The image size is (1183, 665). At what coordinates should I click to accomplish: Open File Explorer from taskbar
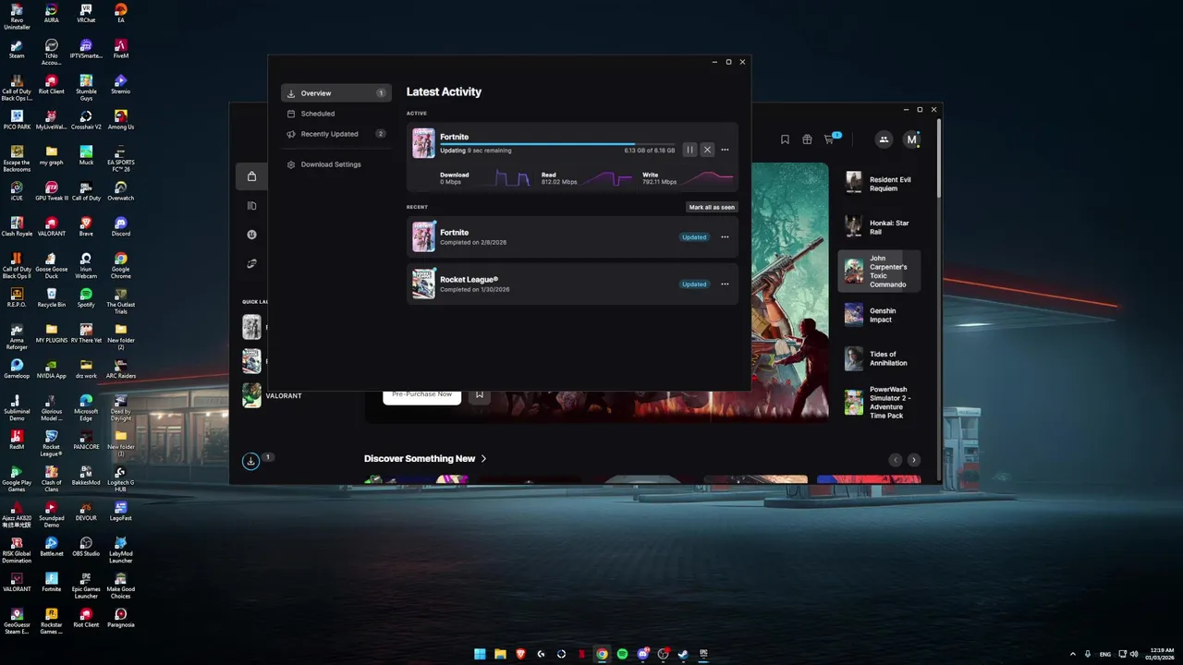click(x=500, y=654)
